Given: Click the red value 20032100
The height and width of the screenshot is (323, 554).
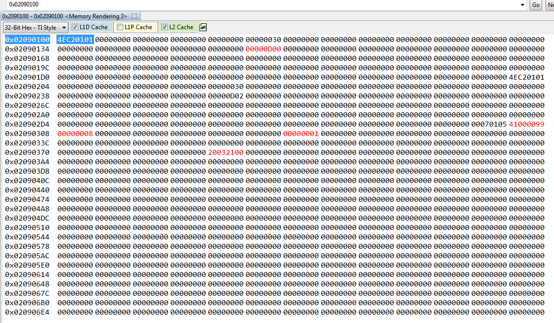Looking at the screenshot, I should tap(226, 152).
